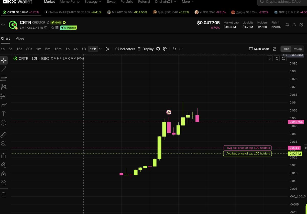The width and height of the screenshot is (307, 214).
Task: Redo the chart action
Action: click(x=181, y=49)
